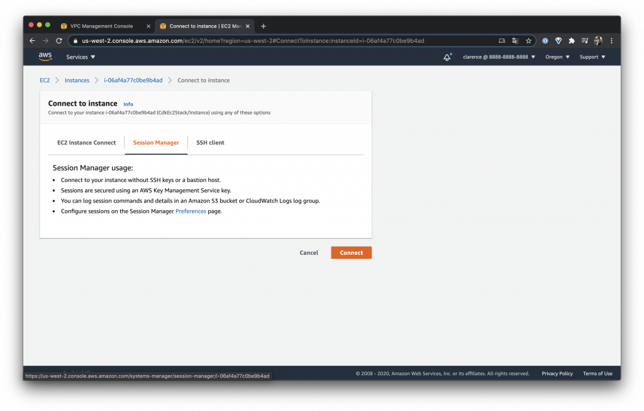Image resolution: width=644 pixels, height=411 pixels.
Task: Open the notifications bell icon
Action: [447, 57]
